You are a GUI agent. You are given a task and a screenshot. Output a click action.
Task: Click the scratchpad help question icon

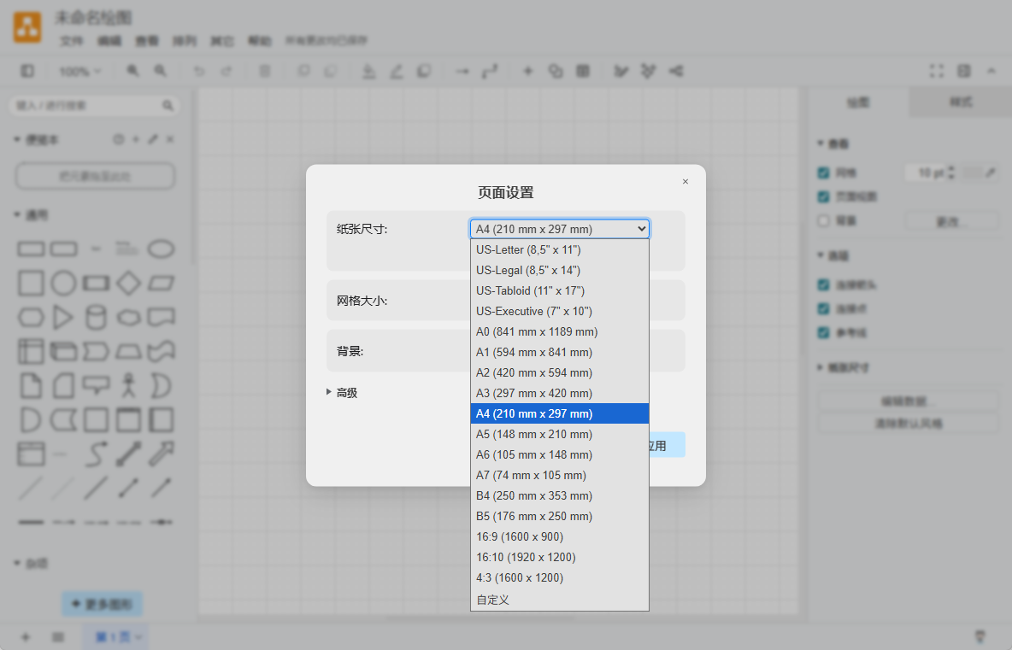119,139
